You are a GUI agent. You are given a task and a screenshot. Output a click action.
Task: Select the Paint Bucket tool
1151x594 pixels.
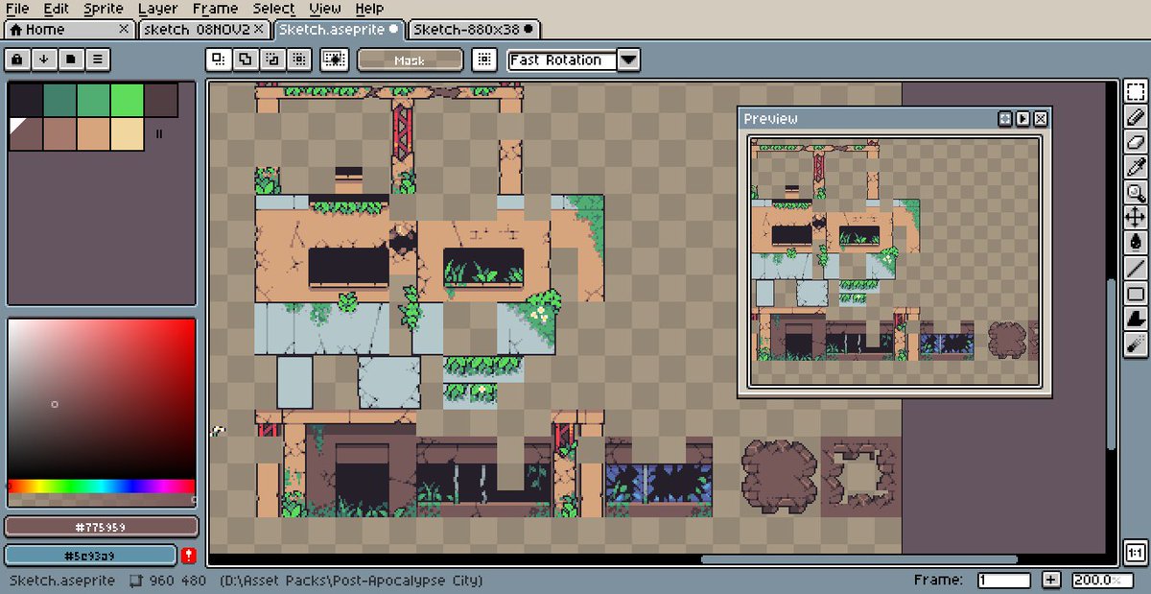(x=1136, y=242)
